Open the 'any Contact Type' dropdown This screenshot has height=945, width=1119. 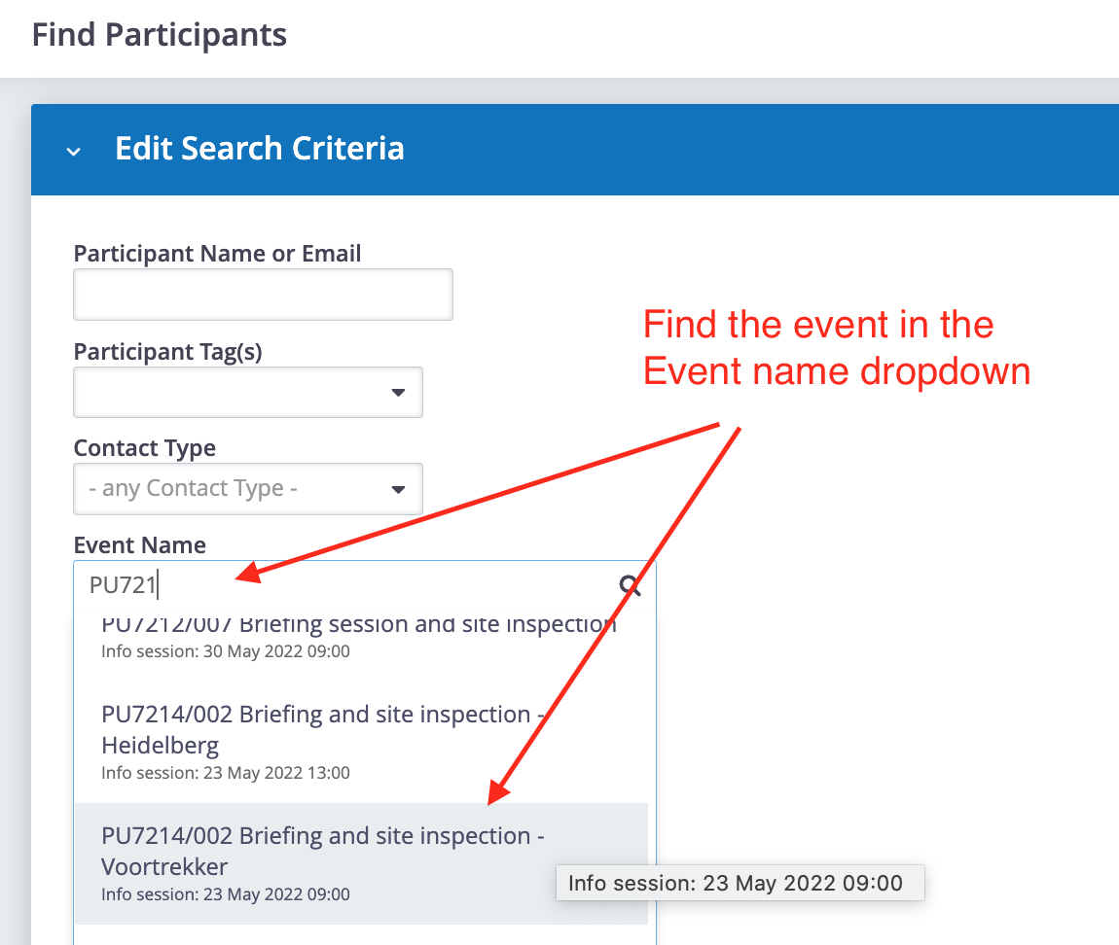click(x=234, y=488)
